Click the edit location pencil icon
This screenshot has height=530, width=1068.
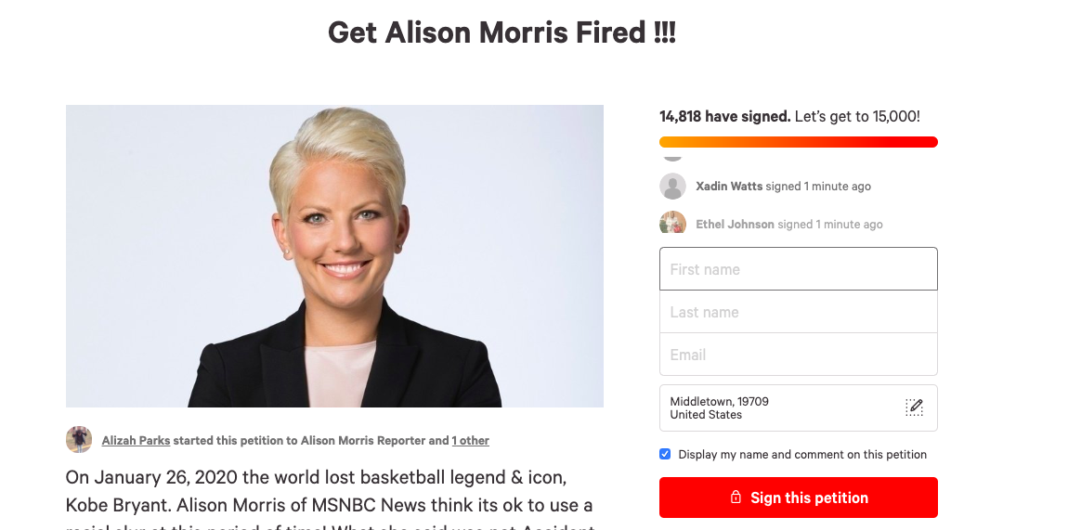pos(914,407)
